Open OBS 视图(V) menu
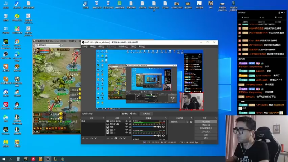Screen dimensions: 288x162 (101, 46)
